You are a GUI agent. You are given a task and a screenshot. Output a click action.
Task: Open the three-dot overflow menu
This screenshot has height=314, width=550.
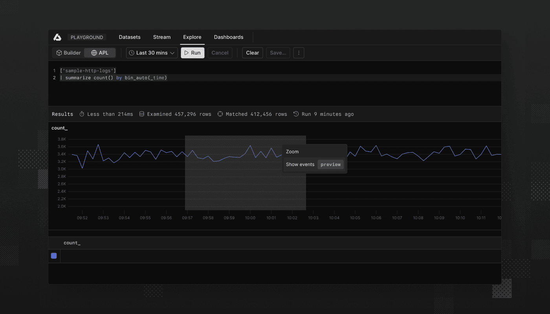point(299,53)
